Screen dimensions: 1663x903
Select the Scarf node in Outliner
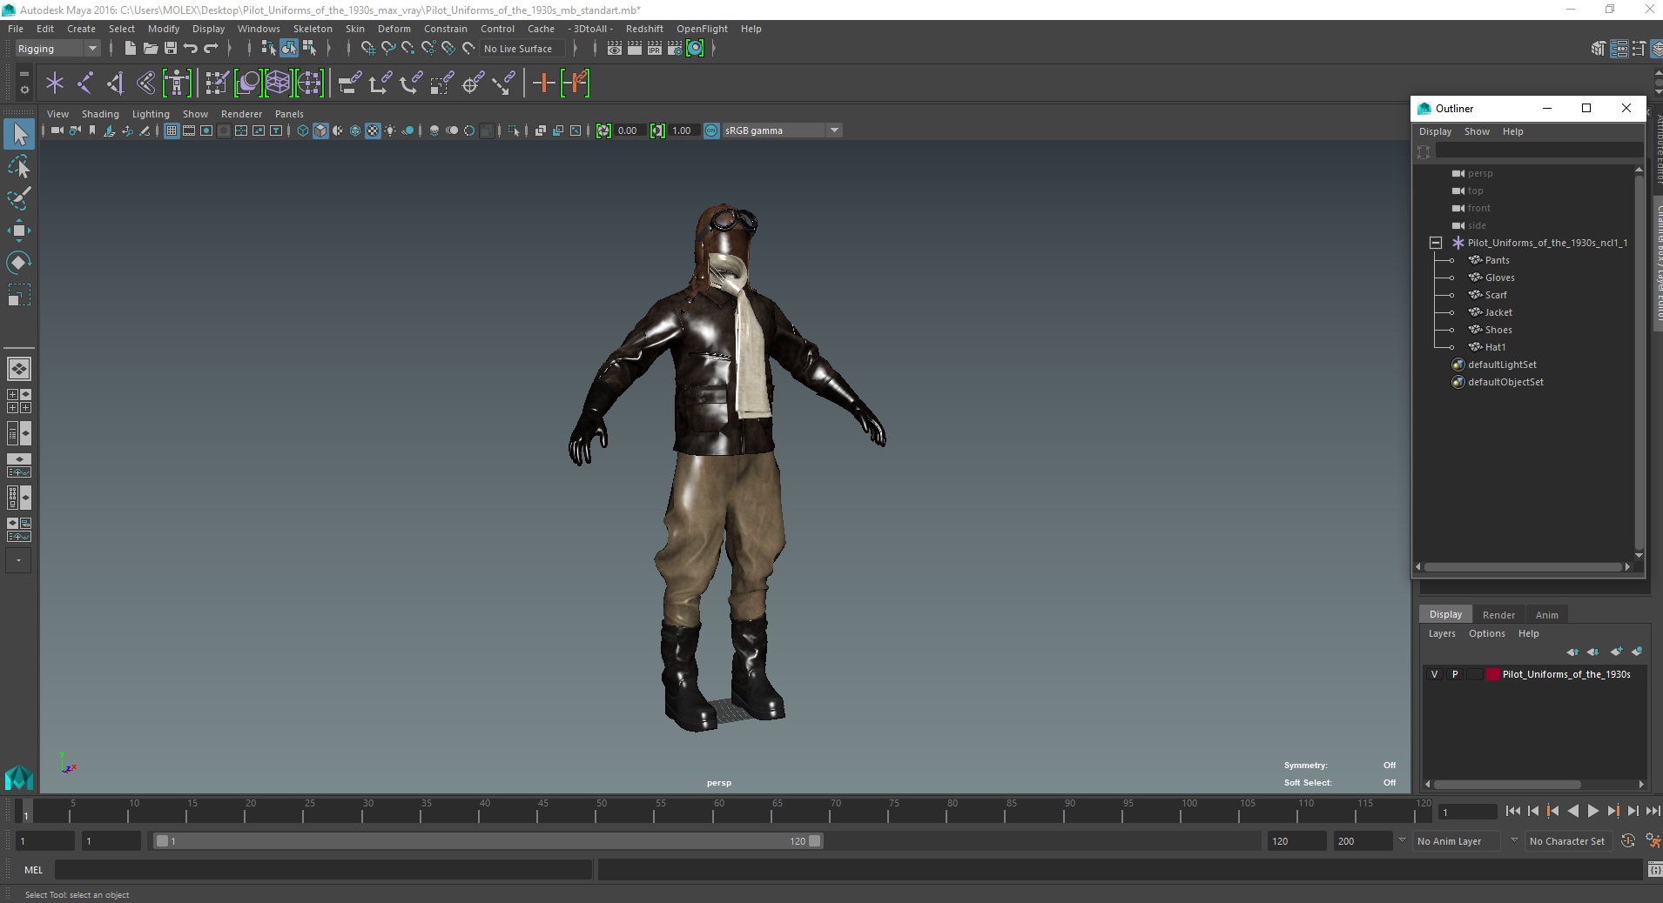(1495, 295)
